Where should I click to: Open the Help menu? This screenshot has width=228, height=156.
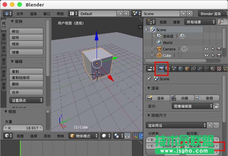coord(60,14)
